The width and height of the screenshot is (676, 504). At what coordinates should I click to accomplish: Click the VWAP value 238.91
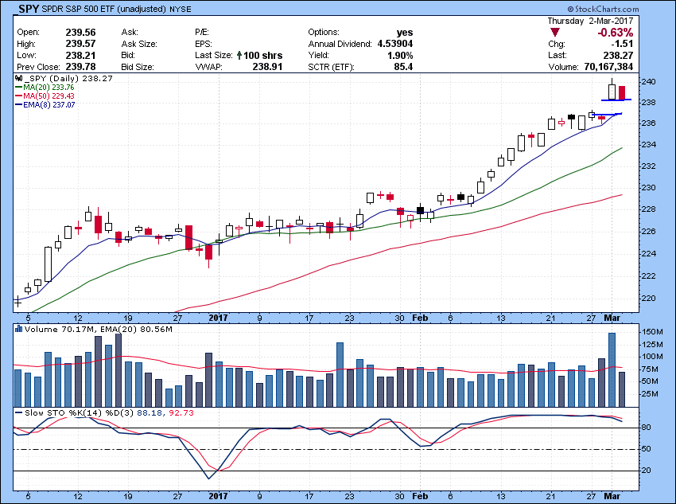tap(267, 67)
